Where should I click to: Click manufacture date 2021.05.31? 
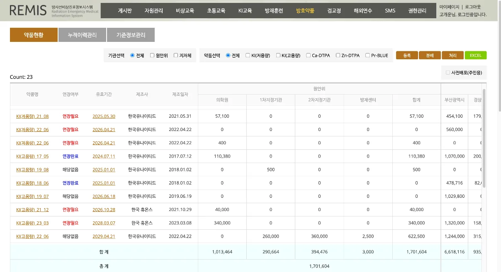pyautogui.click(x=180, y=116)
